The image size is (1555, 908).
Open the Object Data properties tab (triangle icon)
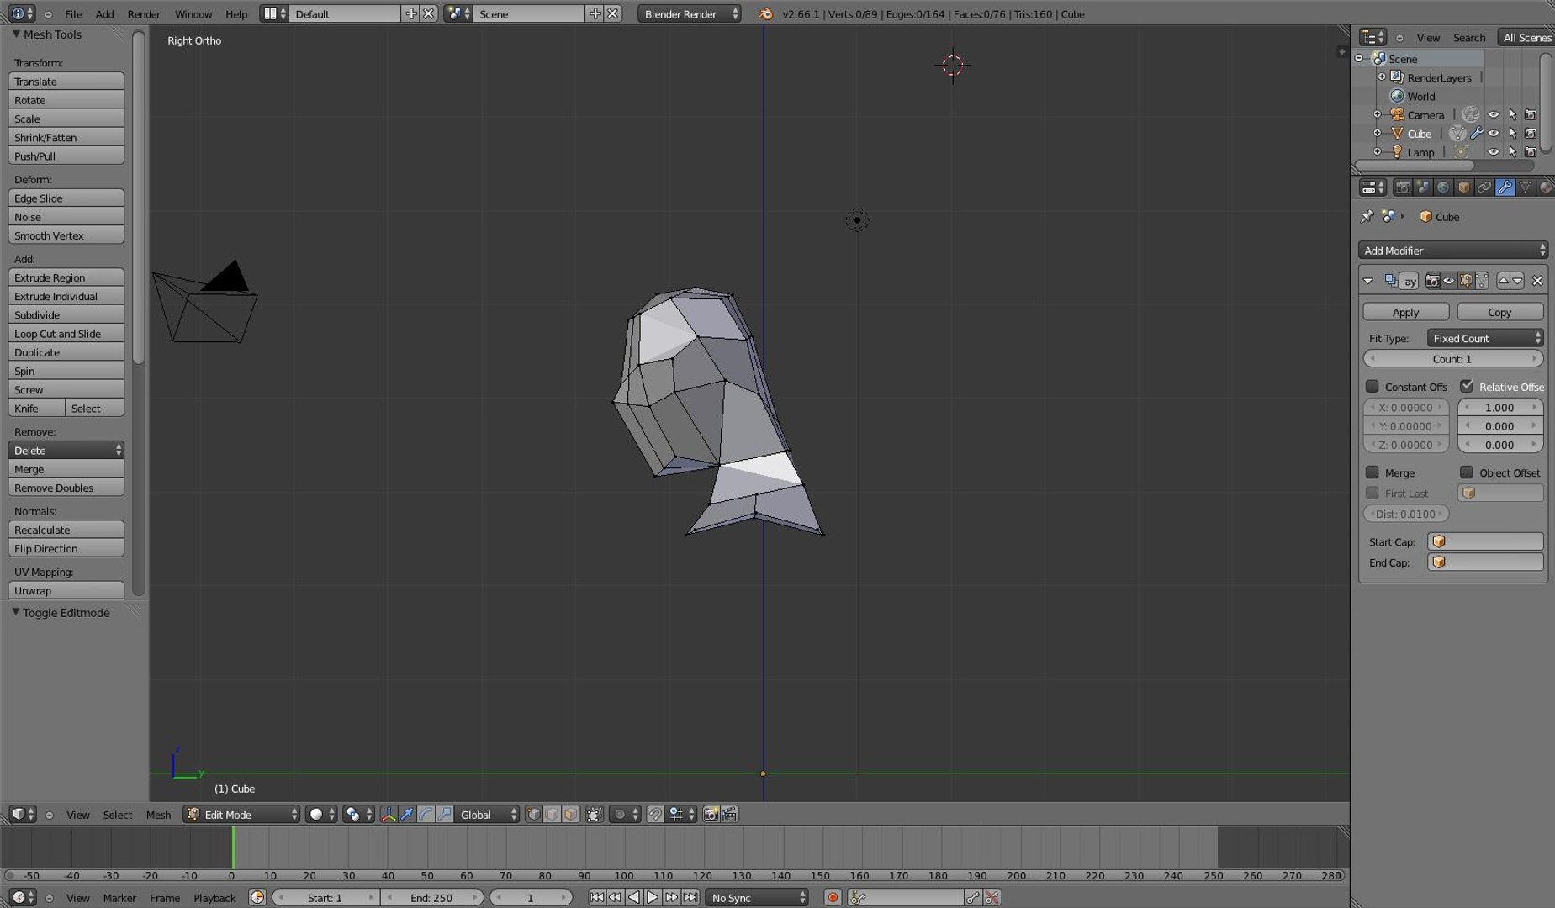[1525, 187]
